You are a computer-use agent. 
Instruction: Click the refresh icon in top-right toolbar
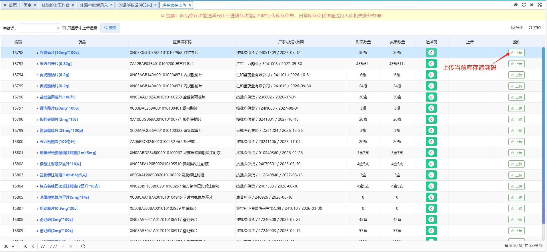click(x=524, y=5)
